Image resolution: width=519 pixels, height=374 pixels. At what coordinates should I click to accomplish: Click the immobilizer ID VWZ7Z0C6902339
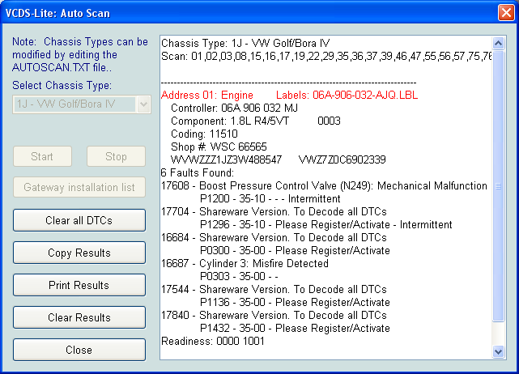[342, 159]
